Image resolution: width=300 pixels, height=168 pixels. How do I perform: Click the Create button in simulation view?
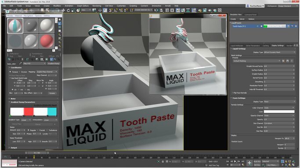click(233, 19)
